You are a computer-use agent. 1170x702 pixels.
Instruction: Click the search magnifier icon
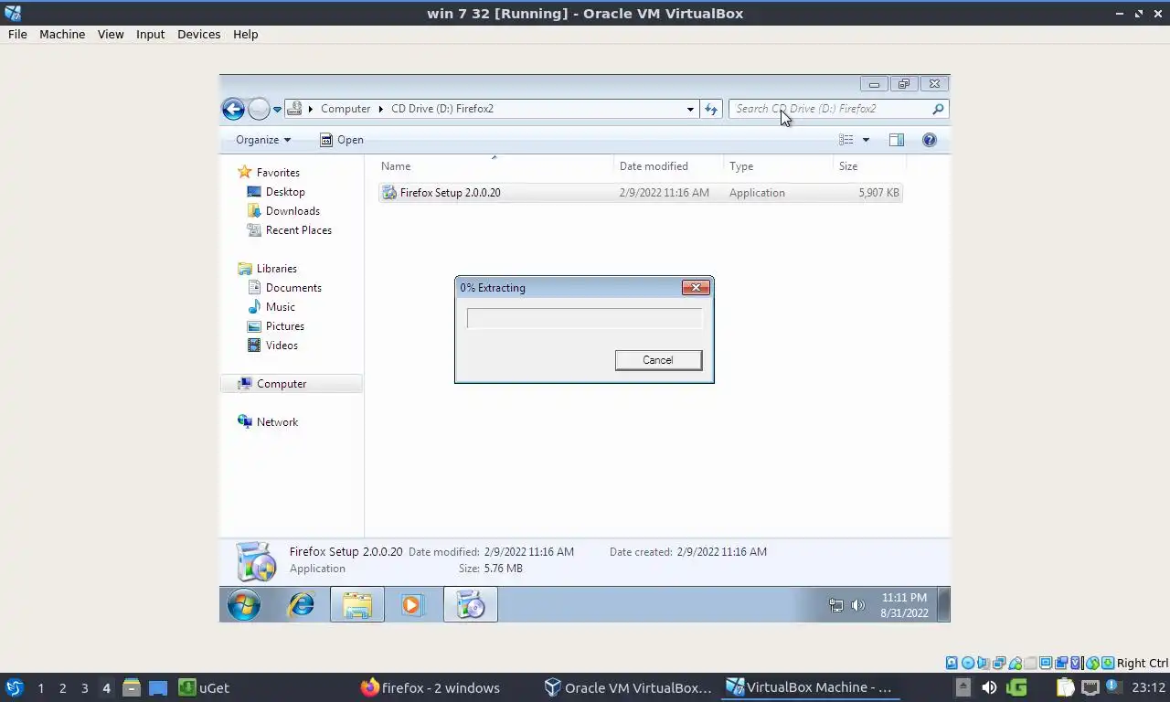click(x=938, y=109)
